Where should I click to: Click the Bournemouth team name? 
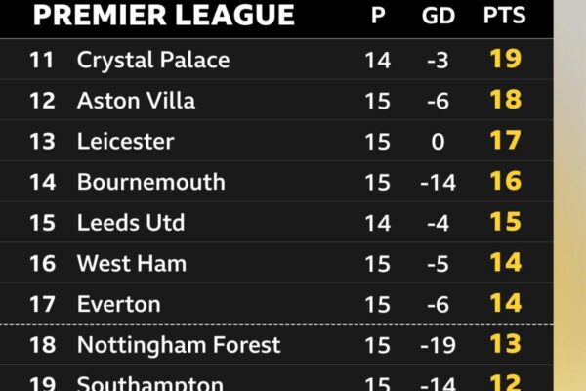pyautogui.click(x=151, y=182)
